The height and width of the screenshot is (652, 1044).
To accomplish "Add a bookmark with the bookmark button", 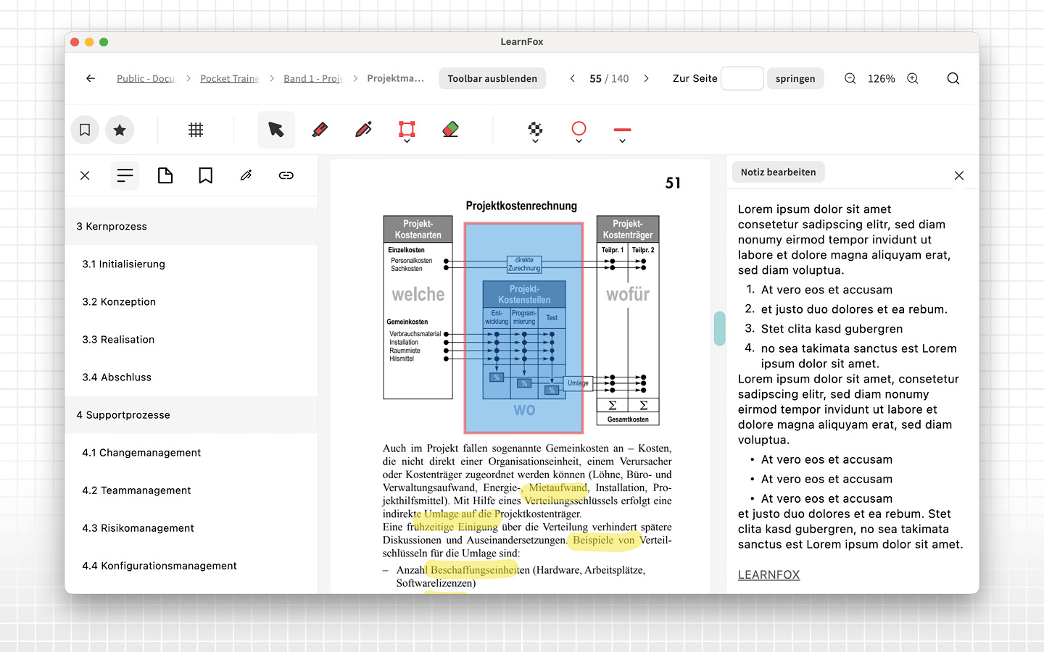I will (85, 130).
